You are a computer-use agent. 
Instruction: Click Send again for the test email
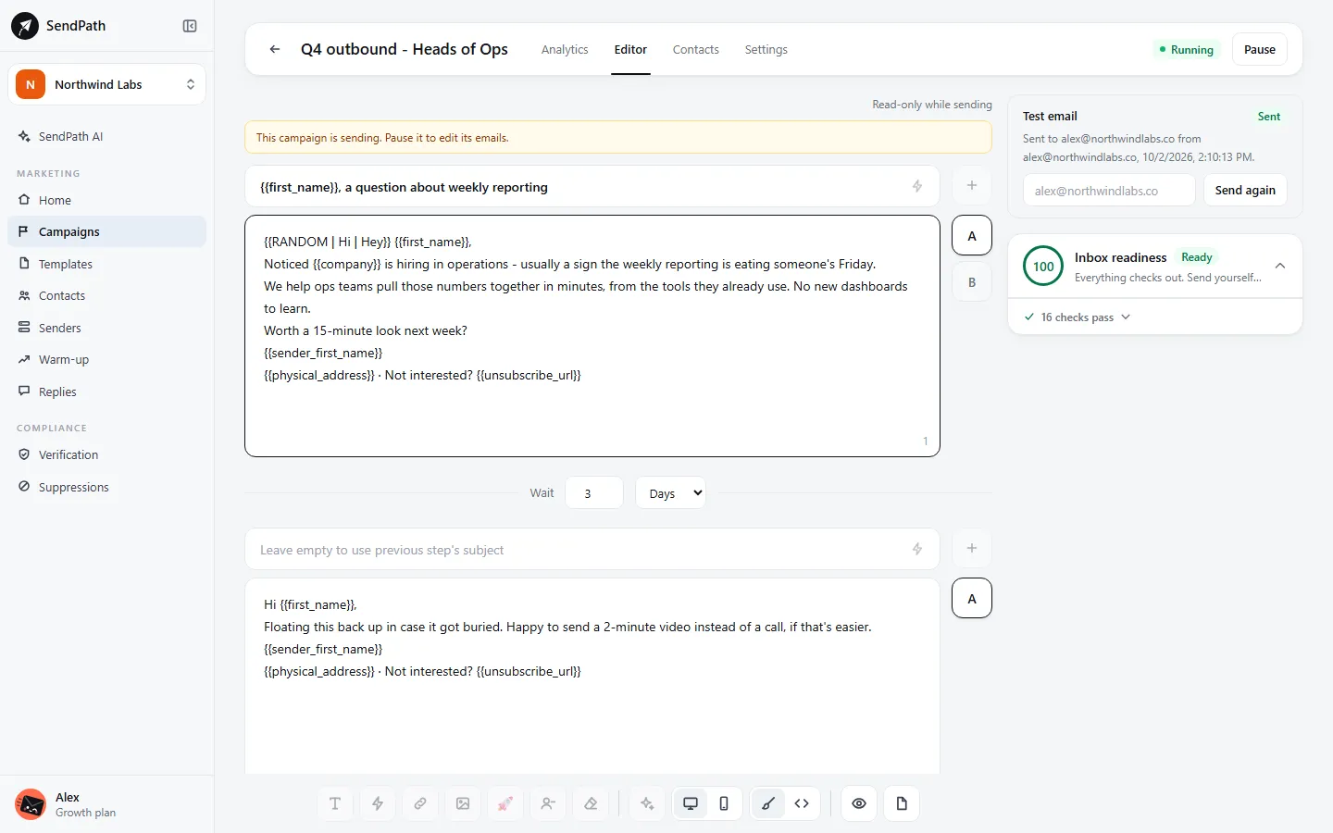tap(1245, 190)
